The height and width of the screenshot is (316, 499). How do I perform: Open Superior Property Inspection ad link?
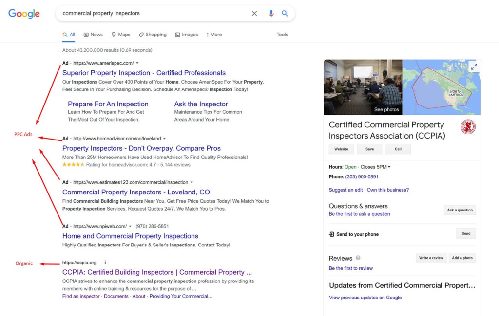[x=144, y=73]
